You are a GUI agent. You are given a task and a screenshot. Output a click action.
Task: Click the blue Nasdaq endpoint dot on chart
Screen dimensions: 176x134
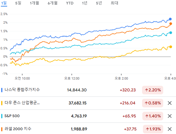(170, 19)
